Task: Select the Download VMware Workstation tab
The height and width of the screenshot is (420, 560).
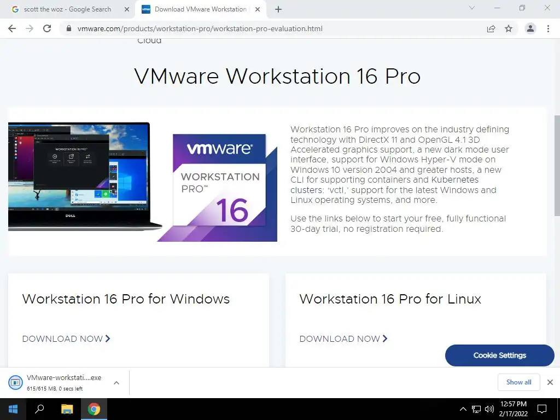Action: [x=200, y=9]
